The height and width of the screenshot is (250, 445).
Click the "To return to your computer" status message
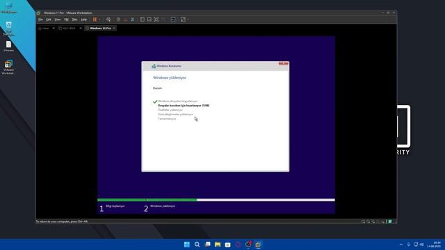62,222
